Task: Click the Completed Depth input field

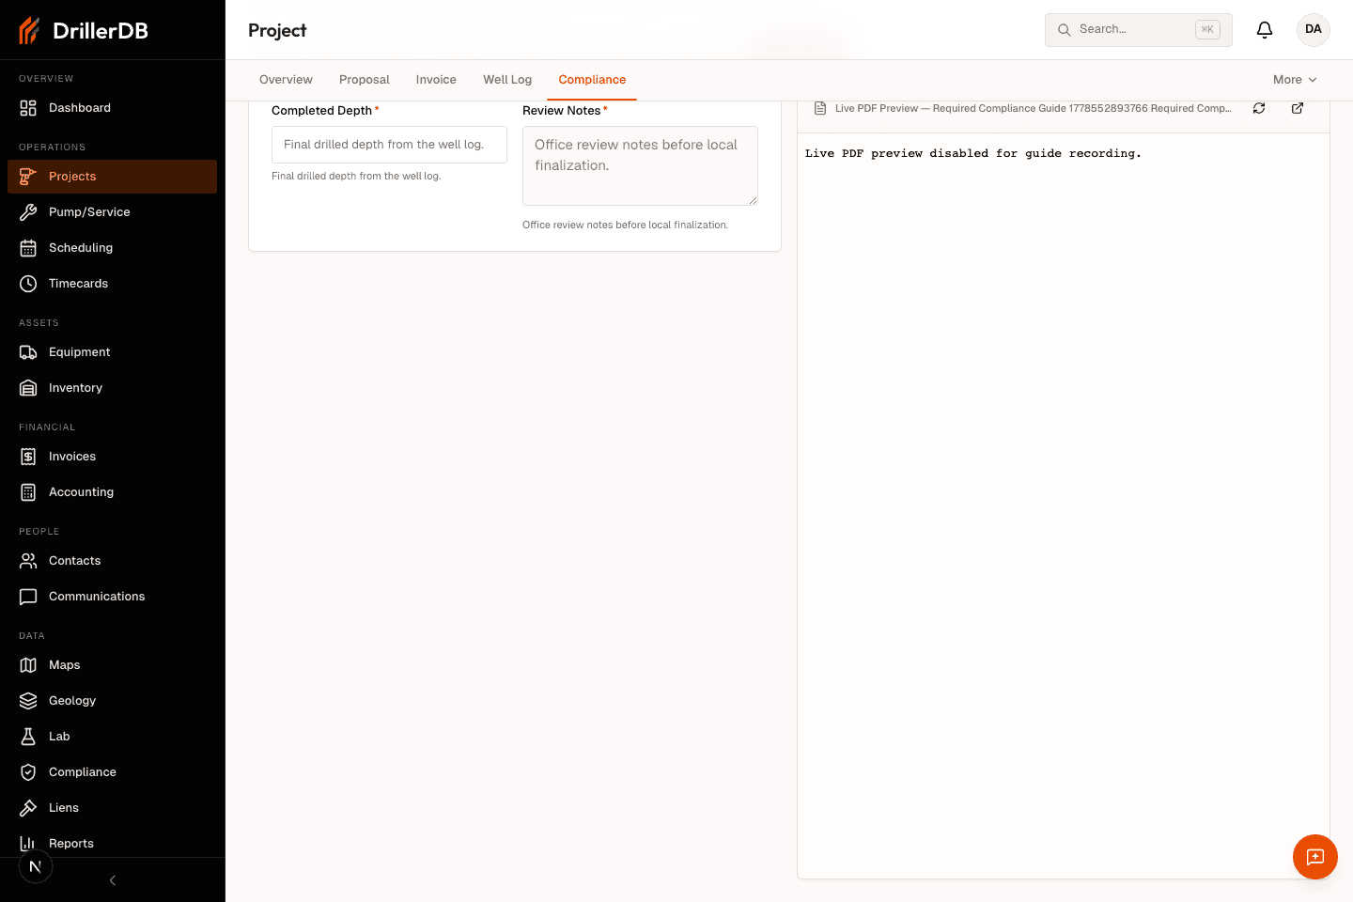Action: click(389, 145)
